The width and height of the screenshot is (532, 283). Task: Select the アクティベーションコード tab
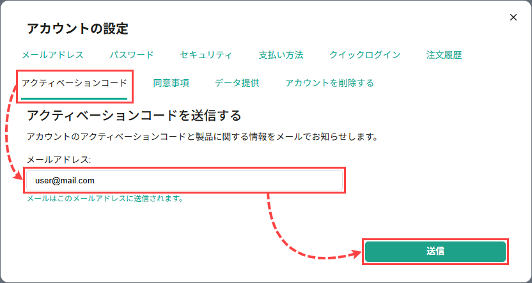tap(74, 83)
